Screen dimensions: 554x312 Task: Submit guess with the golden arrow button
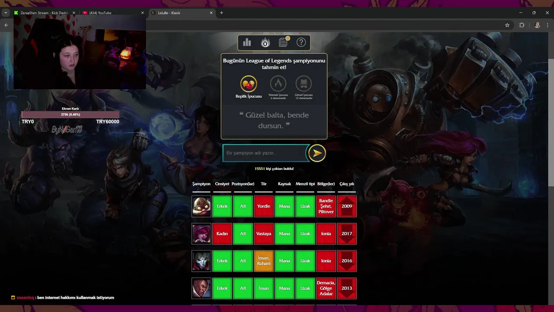(x=317, y=153)
